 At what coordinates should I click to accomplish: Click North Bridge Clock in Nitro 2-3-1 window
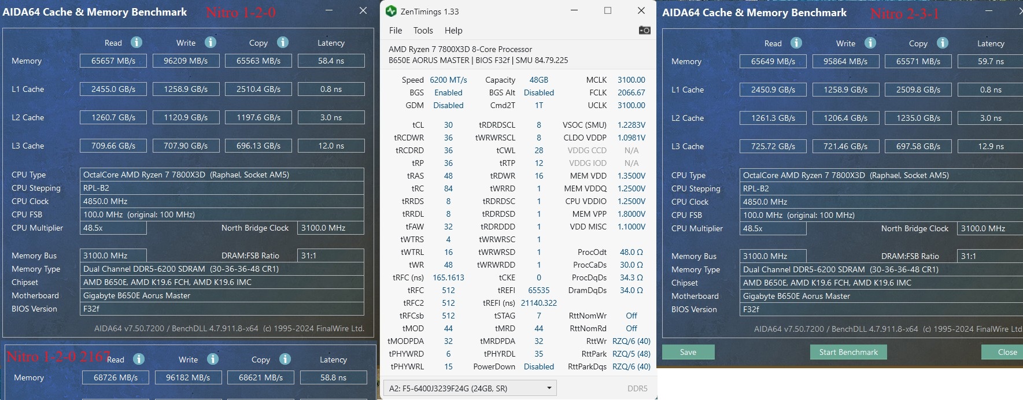990,228
